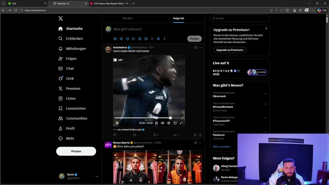This screenshot has width=329, height=185.
Task: Open options for #CransMontana trend
Action: click(x=265, y=104)
